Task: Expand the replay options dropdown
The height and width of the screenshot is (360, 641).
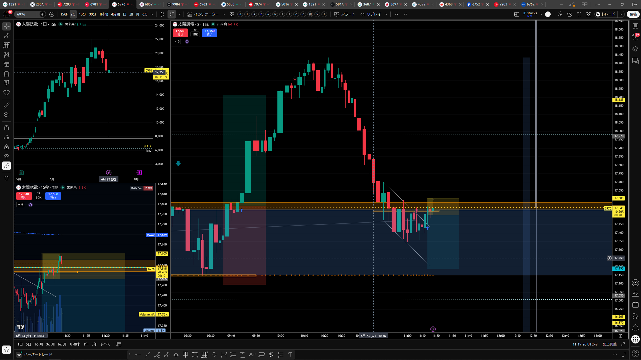Action: tap(386, 14)
